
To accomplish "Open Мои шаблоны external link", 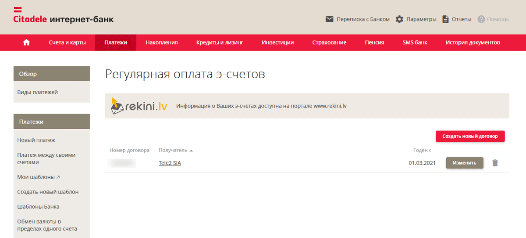I will click(x=38, y=177).
